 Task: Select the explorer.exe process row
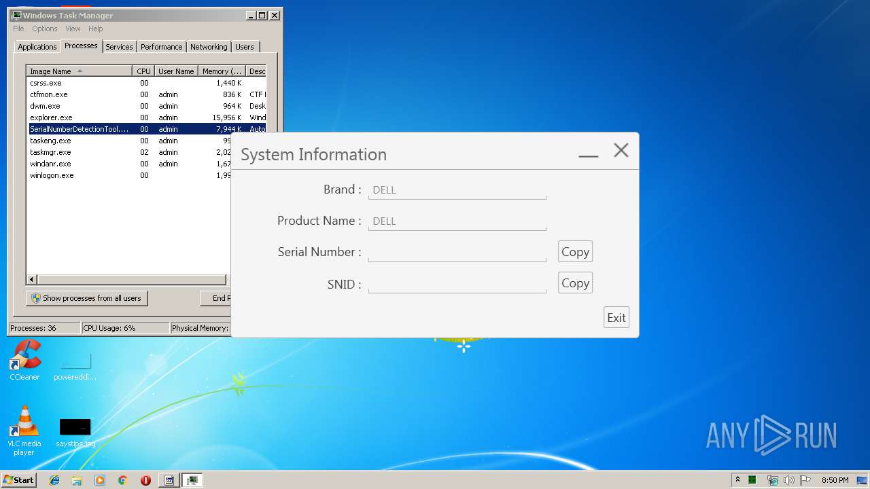click(146, 117)
